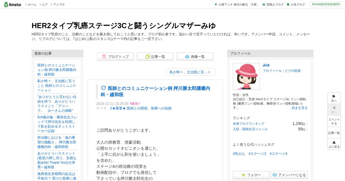Open sidebar article ありがとうハラスメント(善意の押し売り

tap(57, 160)
